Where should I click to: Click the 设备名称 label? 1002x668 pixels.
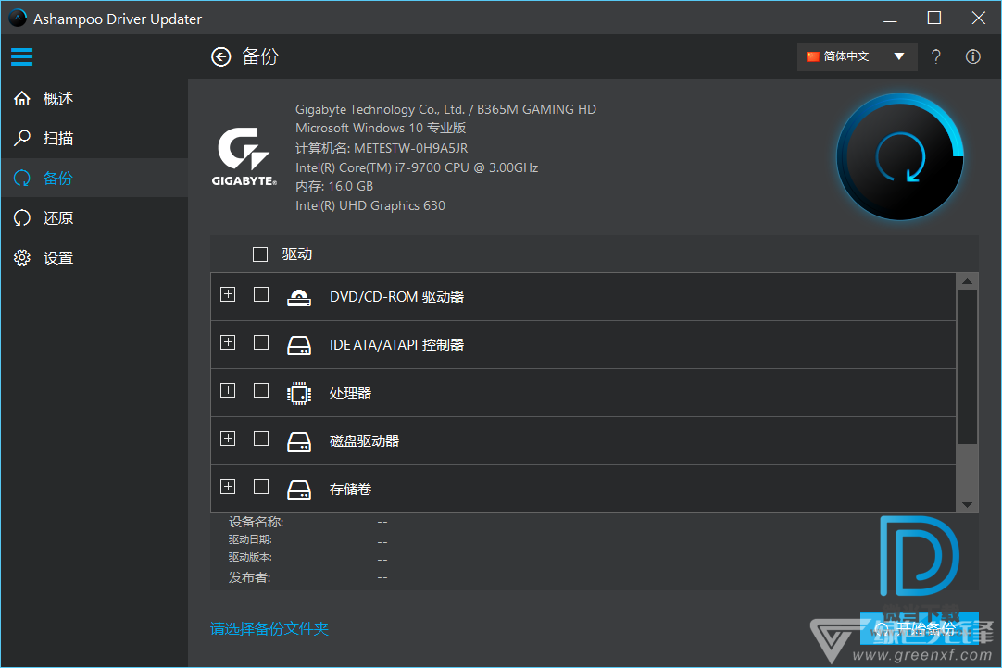coord(257,522)
